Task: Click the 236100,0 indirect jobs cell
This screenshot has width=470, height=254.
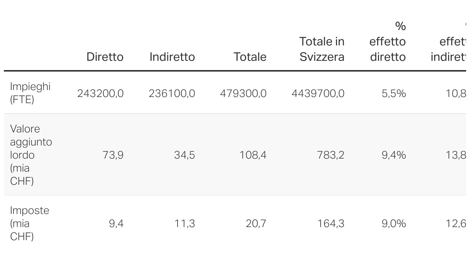Action: 172,94
